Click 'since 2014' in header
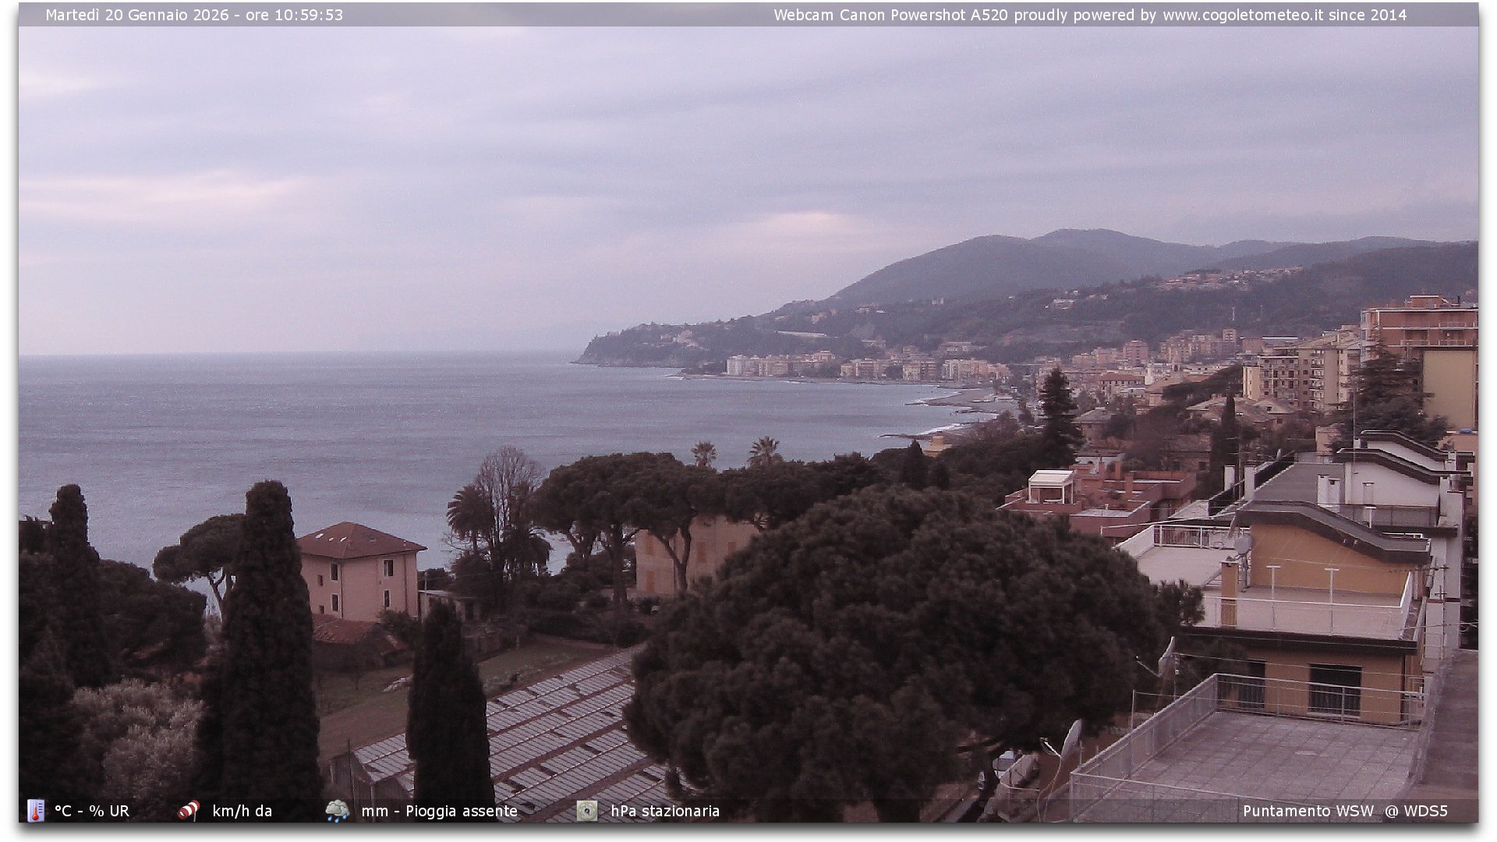The image size is (1497, 842). (1368, 15)
